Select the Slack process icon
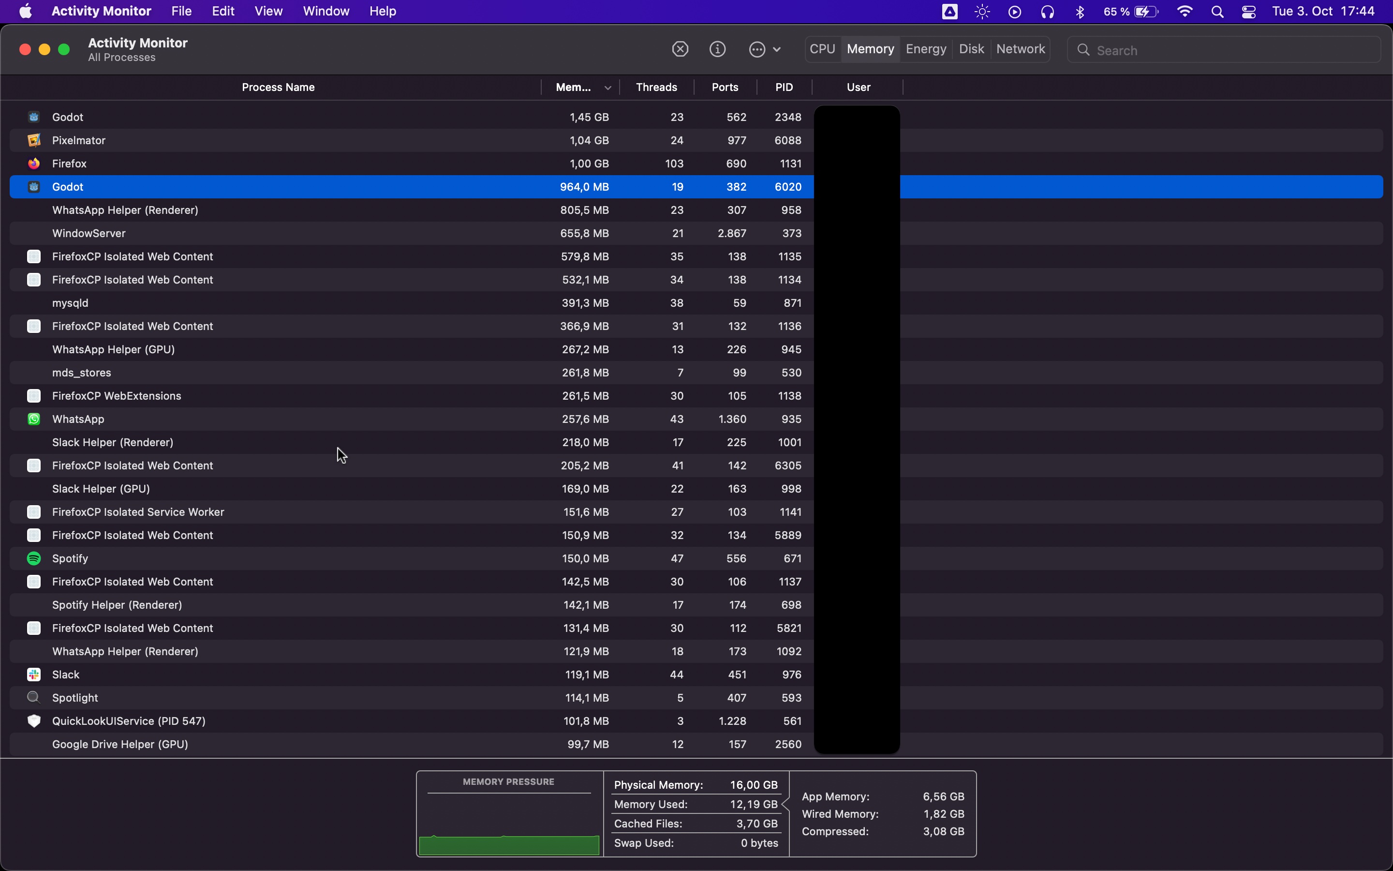1393x871 pixels. [34, 675]
